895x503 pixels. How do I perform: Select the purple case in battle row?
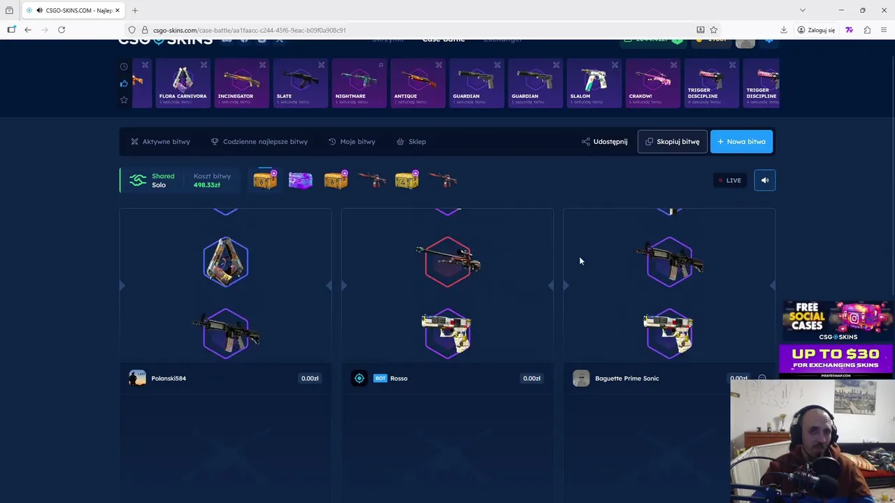[x=300, y=180]
